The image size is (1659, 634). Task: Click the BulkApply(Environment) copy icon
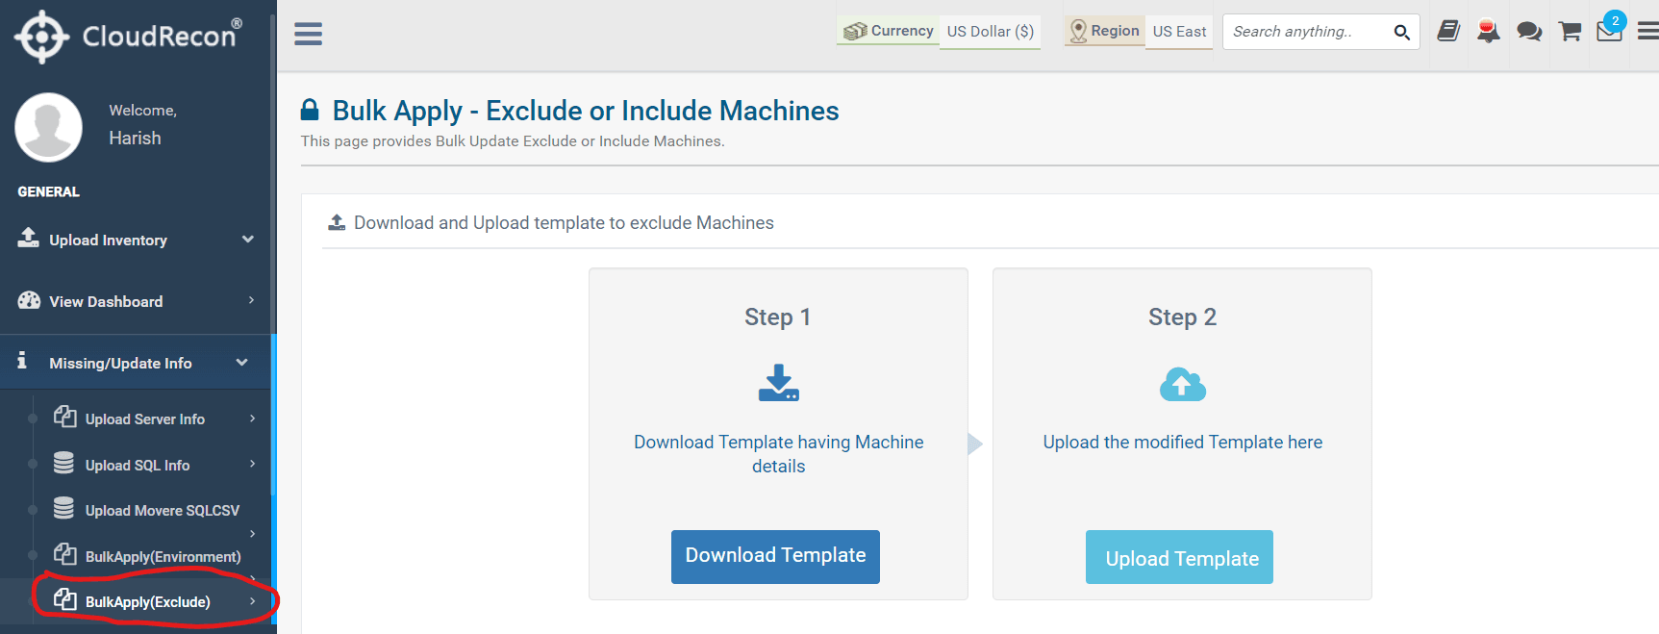(x=64, y=554)
